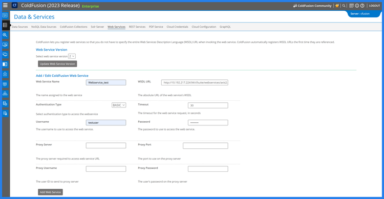The width and height of the screenshot is (384, 199).
Task: Click the Web Service Version heading
Action: pos(51,50)
